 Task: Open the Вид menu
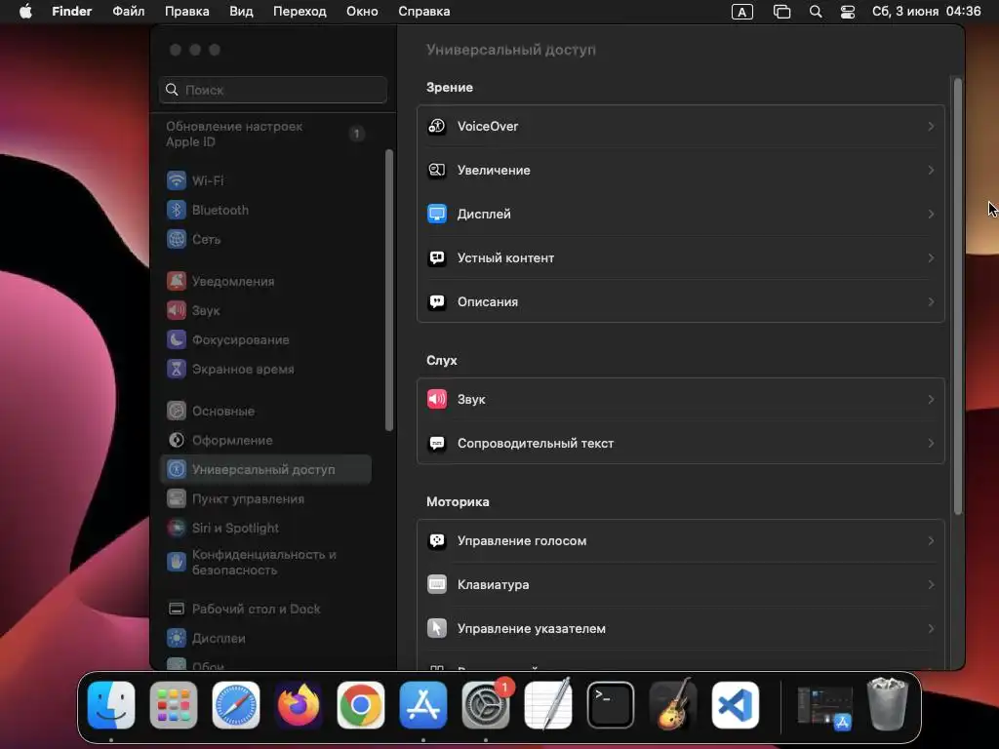click(x=241, y=12)
